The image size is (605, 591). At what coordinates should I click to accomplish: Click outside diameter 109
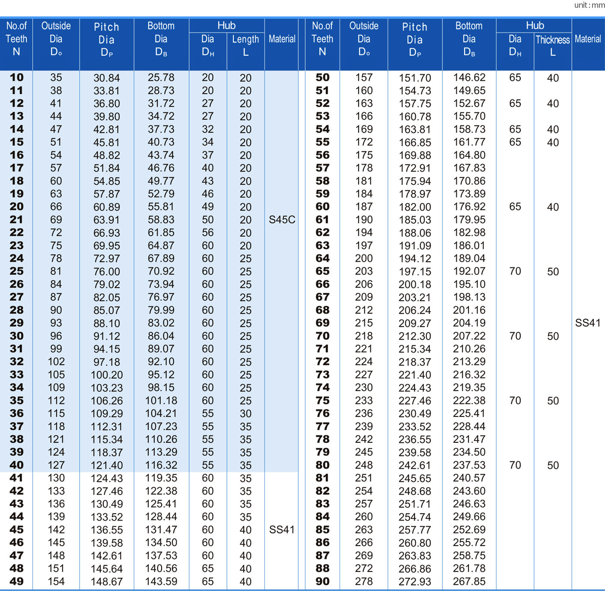click(x=56, y=388)
